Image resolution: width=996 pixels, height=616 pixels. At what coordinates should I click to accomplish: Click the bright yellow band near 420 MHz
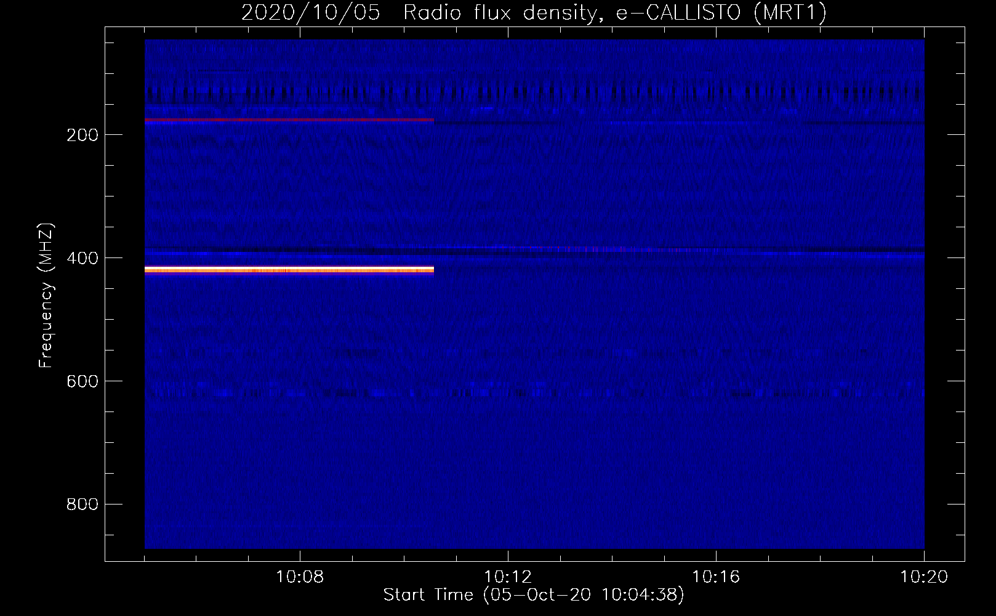289,270
